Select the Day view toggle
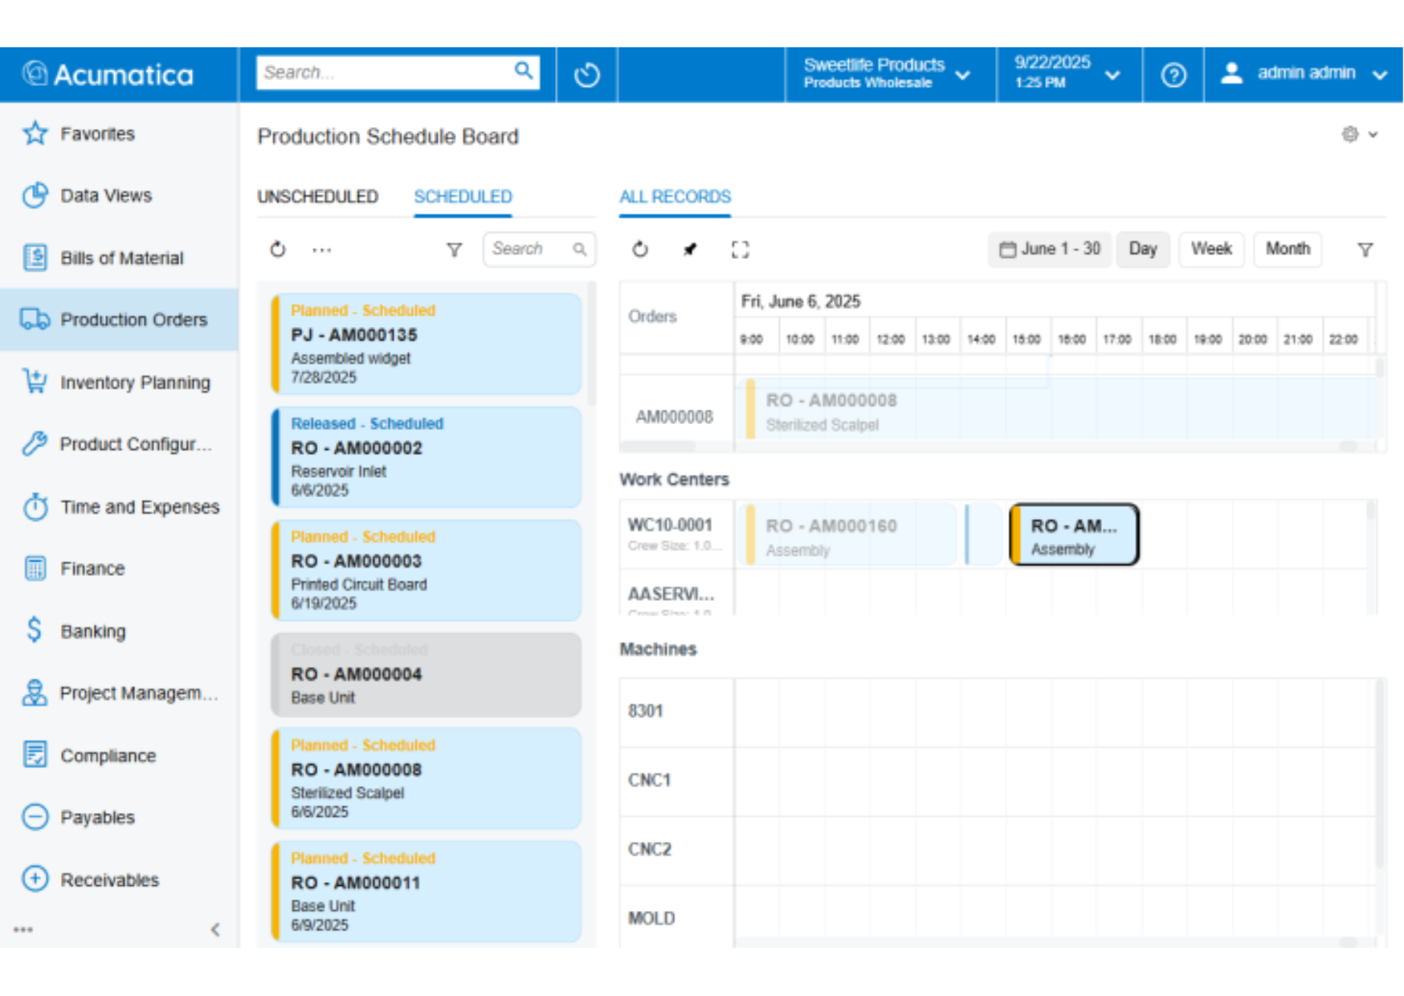1404x996 pixels. (x=1143, y=250)
